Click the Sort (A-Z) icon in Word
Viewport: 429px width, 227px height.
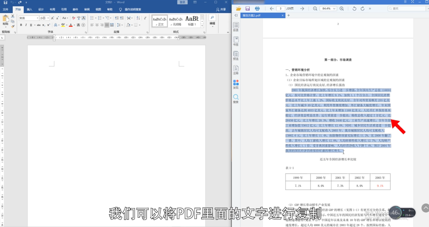pos(138,18)
